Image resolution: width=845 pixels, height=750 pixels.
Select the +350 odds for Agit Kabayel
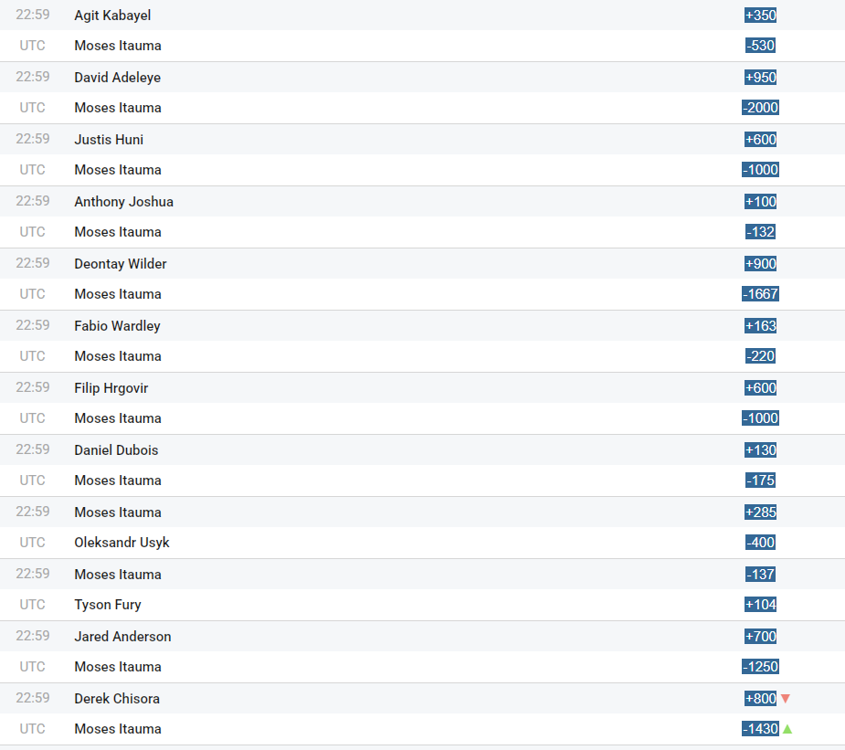[760, 16]
